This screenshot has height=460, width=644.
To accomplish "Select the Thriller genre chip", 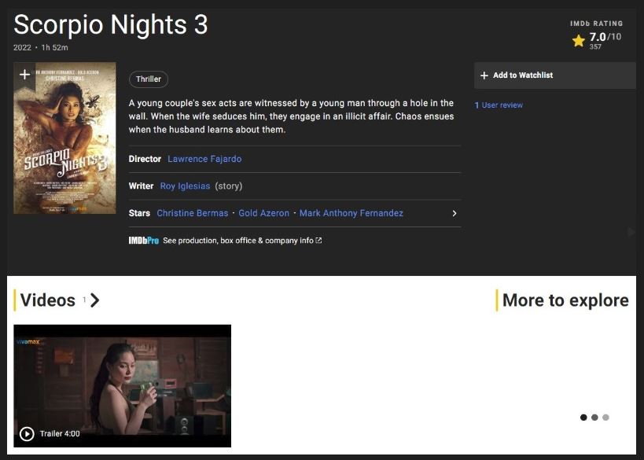I will [149, 79].
